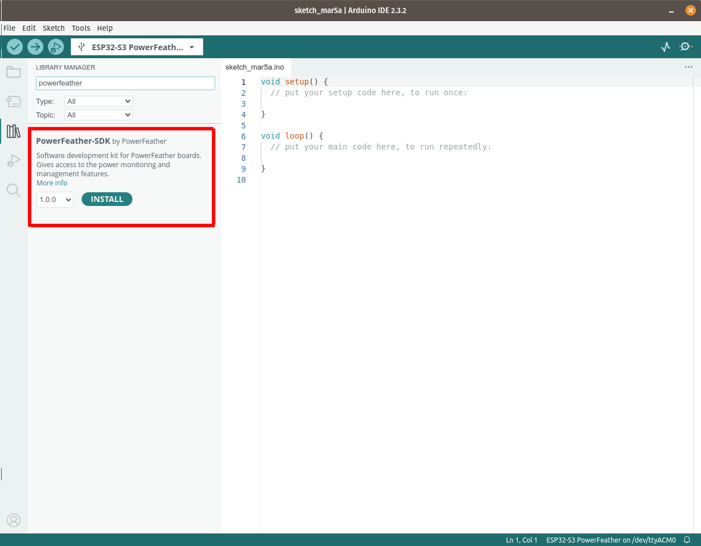Verify the sketch with the checkmark button
Screen dimensions: 701x546
(15, 47)
